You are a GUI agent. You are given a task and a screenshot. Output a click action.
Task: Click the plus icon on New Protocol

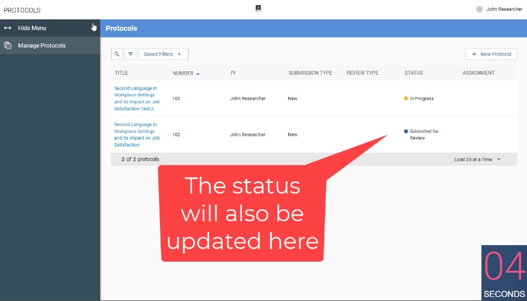(x=474, y=54)
